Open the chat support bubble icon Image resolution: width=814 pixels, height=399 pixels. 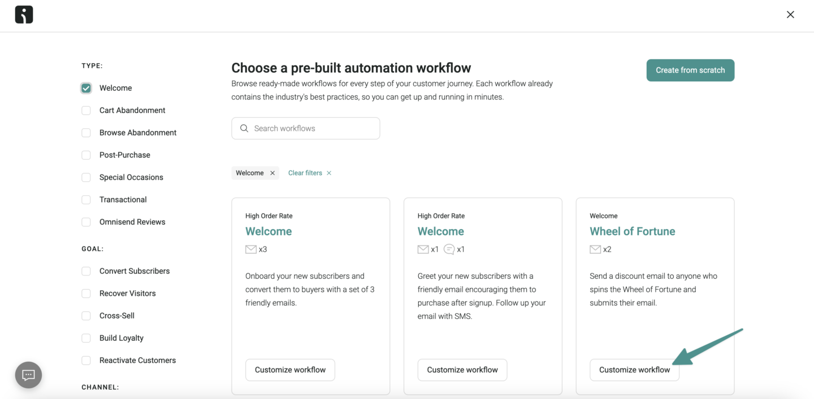click(x=28, y=375)
